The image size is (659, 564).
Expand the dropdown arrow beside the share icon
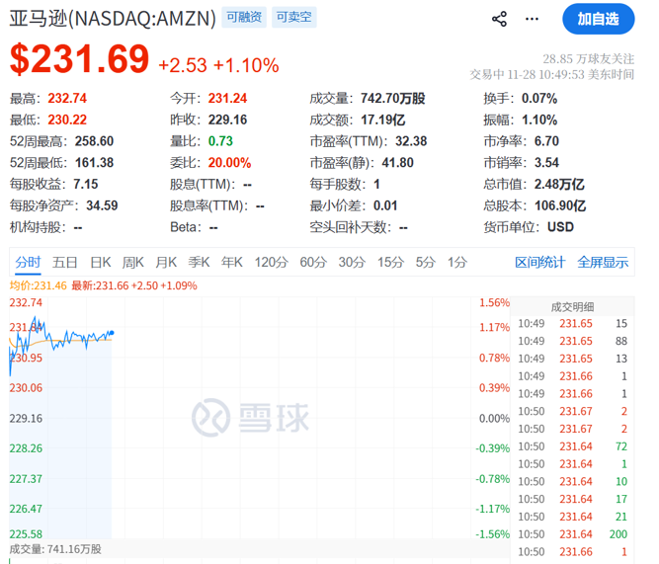click(534, 20)
